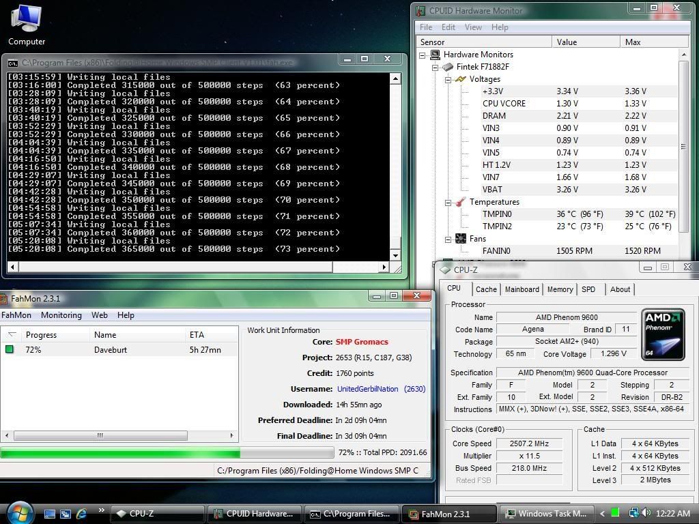Viewport: 699px width, 524px height.
Task: Click the Hardware Monitor vertical scrollbar thumb
Action: pyautogui.click(x=683, y=147)
